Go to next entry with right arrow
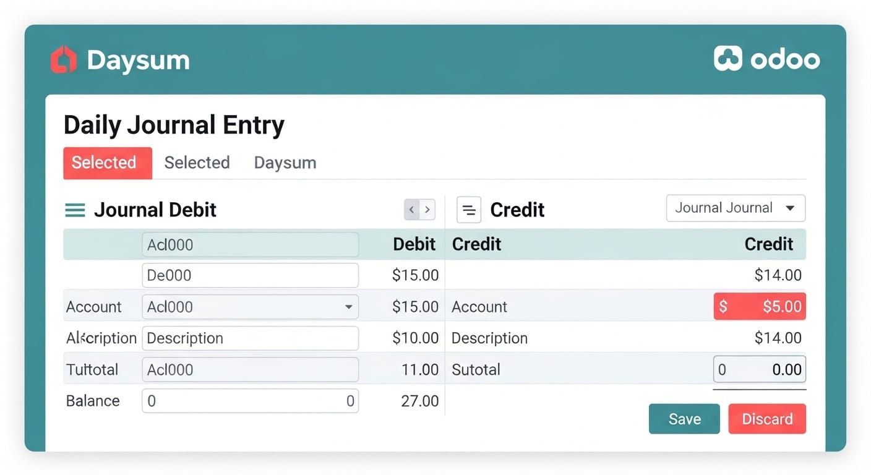Viewport: 871px width, 475px height. pyautogui.click(x=427, y=210)
